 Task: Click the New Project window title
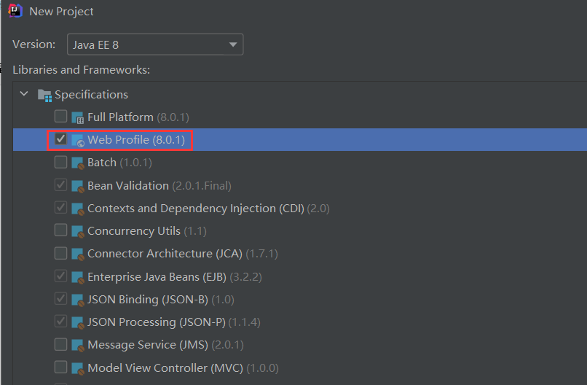[61, 12]
